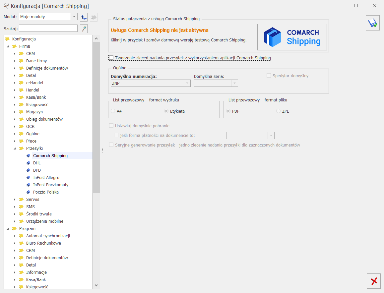
Task: Click the e-Handel folder icon
Action: tap(21, 83)
